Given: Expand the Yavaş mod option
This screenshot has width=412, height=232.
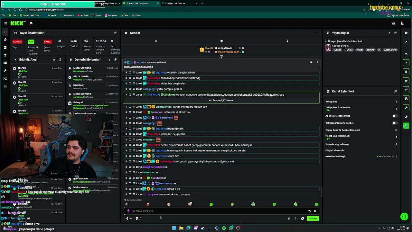Looking at the screenshot, I should (396, 101).
